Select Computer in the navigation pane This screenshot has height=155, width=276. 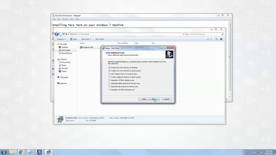[x=63, y=77]
